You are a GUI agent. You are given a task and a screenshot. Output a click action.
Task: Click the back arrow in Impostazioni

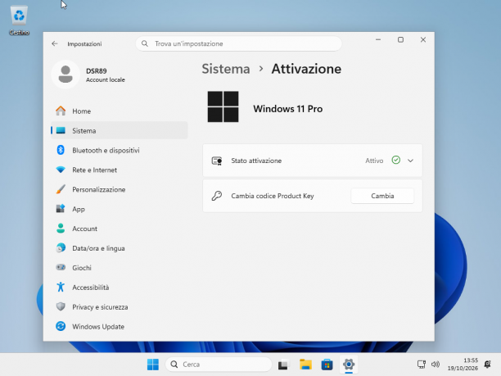point(55,43)
